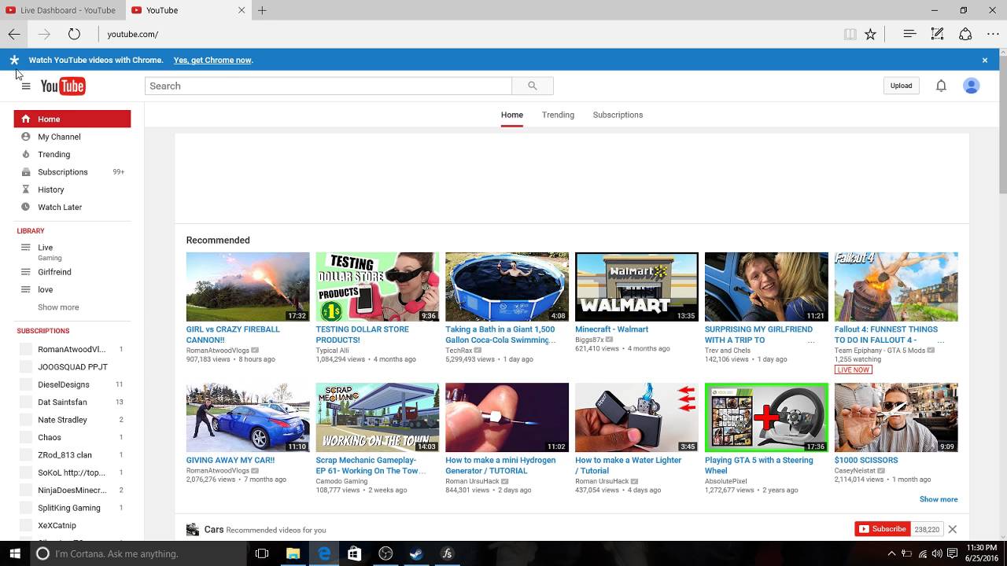
Task: Click the Edge Share icon
Action: click(x=965, y=34)
